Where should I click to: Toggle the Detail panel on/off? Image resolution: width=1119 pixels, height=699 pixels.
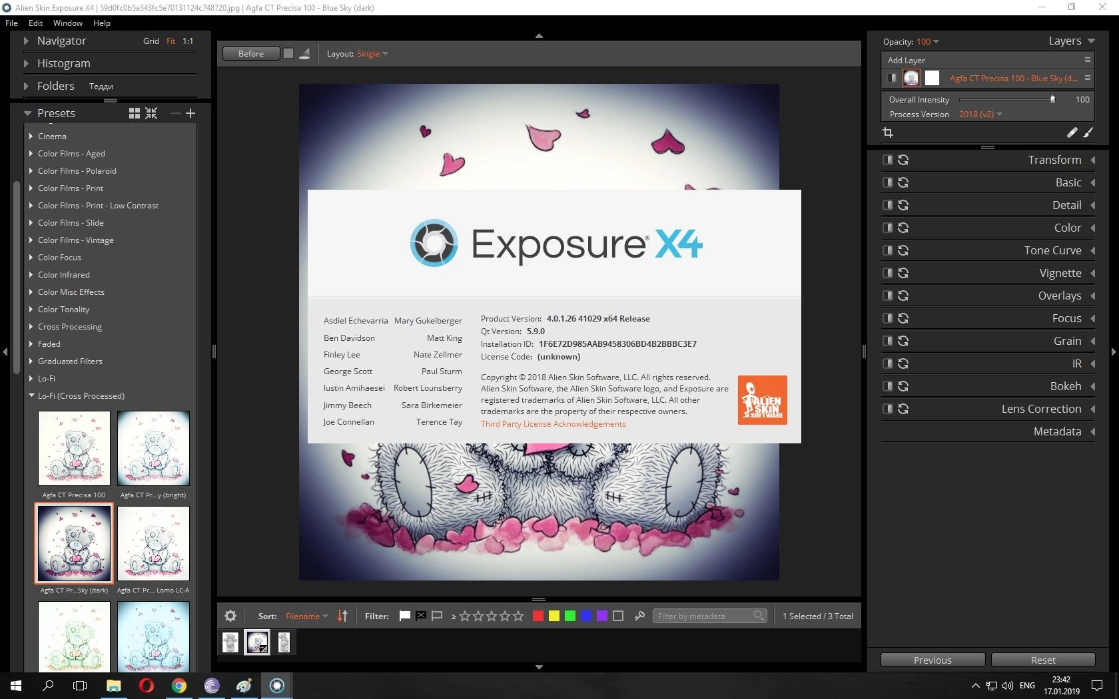[x=887, y=205]
